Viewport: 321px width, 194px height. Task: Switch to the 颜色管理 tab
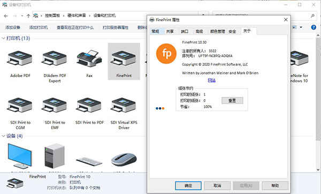(217, 32)
